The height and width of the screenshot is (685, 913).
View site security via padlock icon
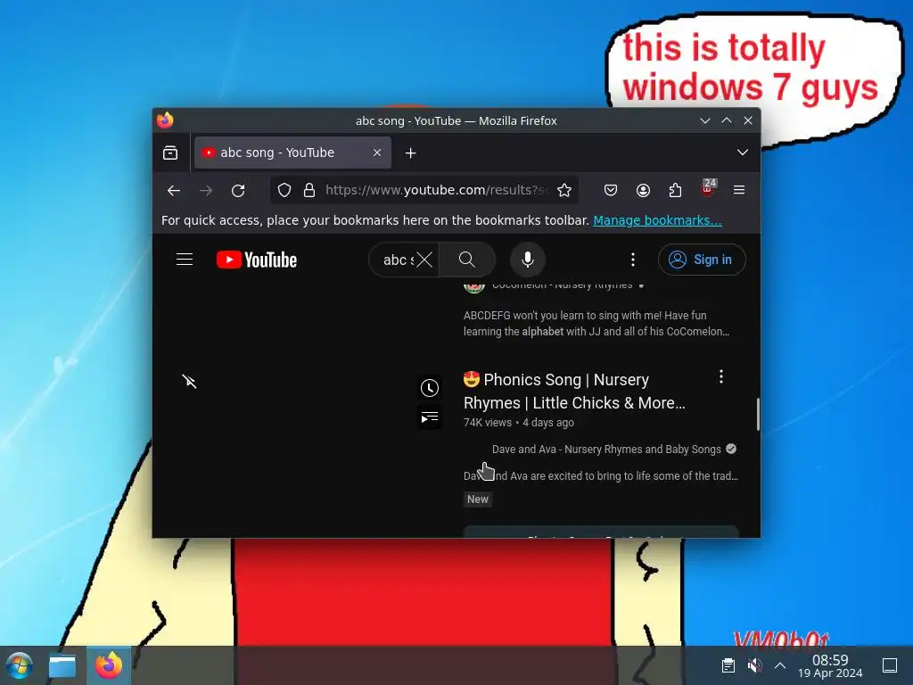coord(309,191)
